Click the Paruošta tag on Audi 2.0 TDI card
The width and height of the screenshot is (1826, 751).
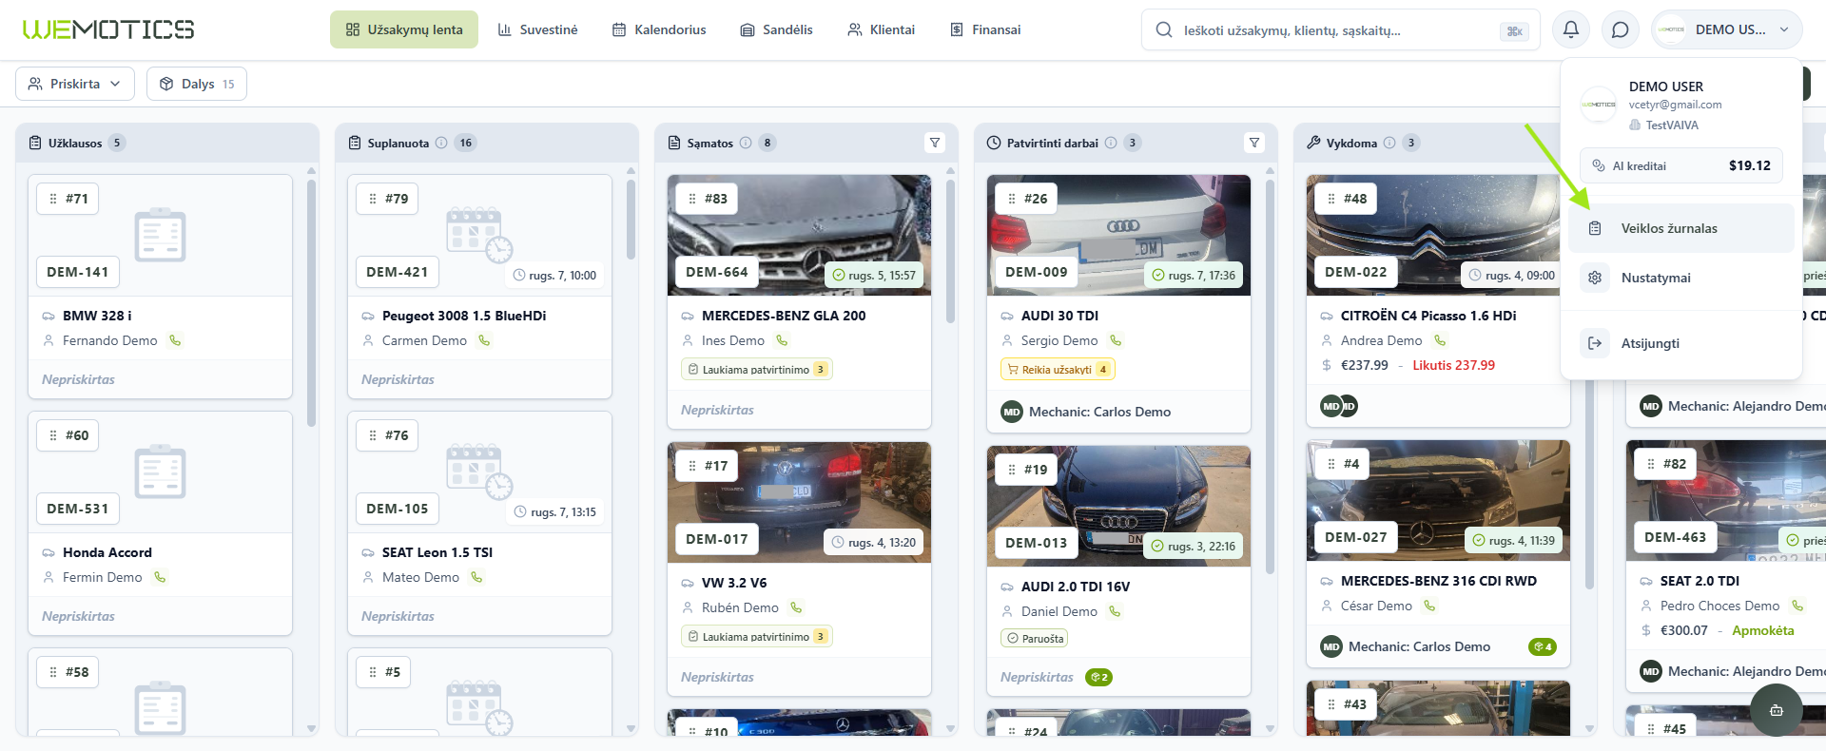click(1035, 638)
